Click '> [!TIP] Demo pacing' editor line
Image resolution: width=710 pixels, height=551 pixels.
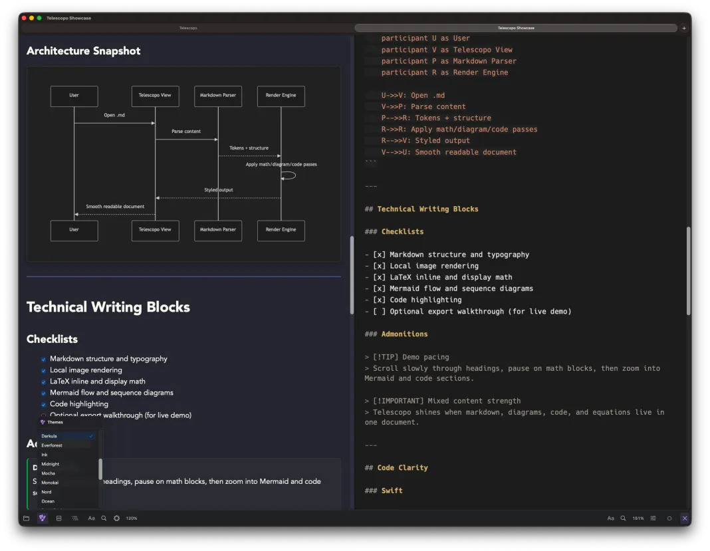pyautogui.click(x=407, y=357)
